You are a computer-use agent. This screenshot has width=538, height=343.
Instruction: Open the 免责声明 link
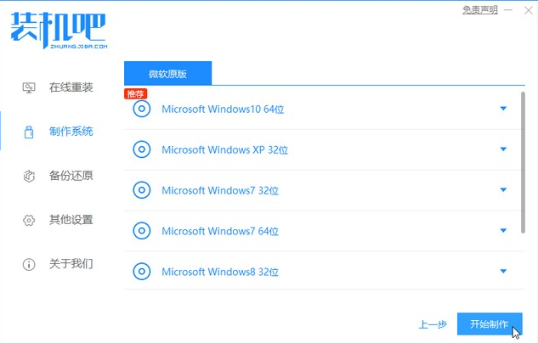[x=480, y=10]
